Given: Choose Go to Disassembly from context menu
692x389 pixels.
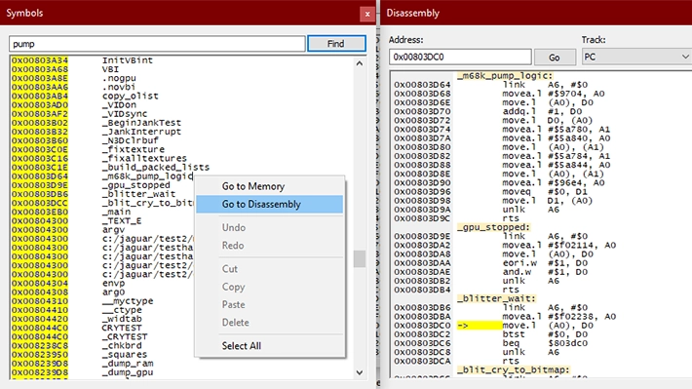Looking at the screenshot, I should coord(270,204).
